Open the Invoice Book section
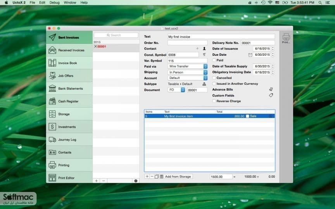The height and width of the screenshot is (209, 335). [x=69, y=63]
